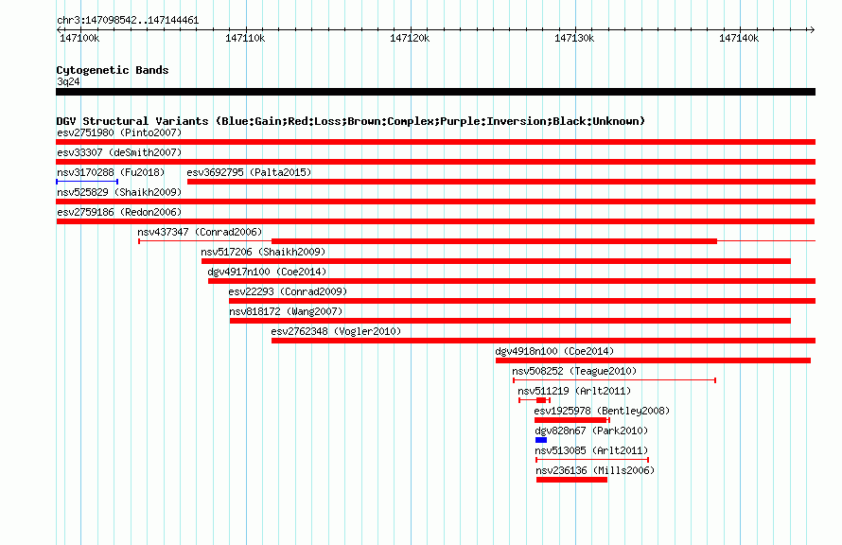Screen dimensions: 842x545
Task: Click the 147100k ruler label
Action: point(79,38)
